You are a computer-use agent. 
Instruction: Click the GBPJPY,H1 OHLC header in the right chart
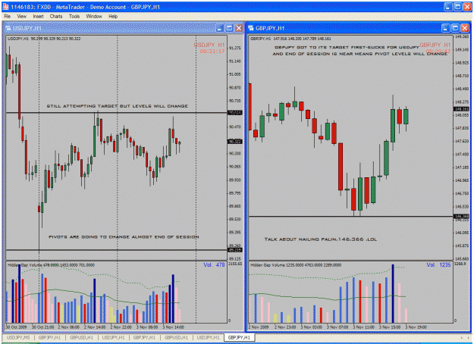(x=290, y=39)
